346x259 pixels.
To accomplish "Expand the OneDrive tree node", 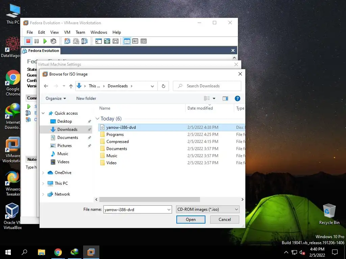I will (43, 173).
